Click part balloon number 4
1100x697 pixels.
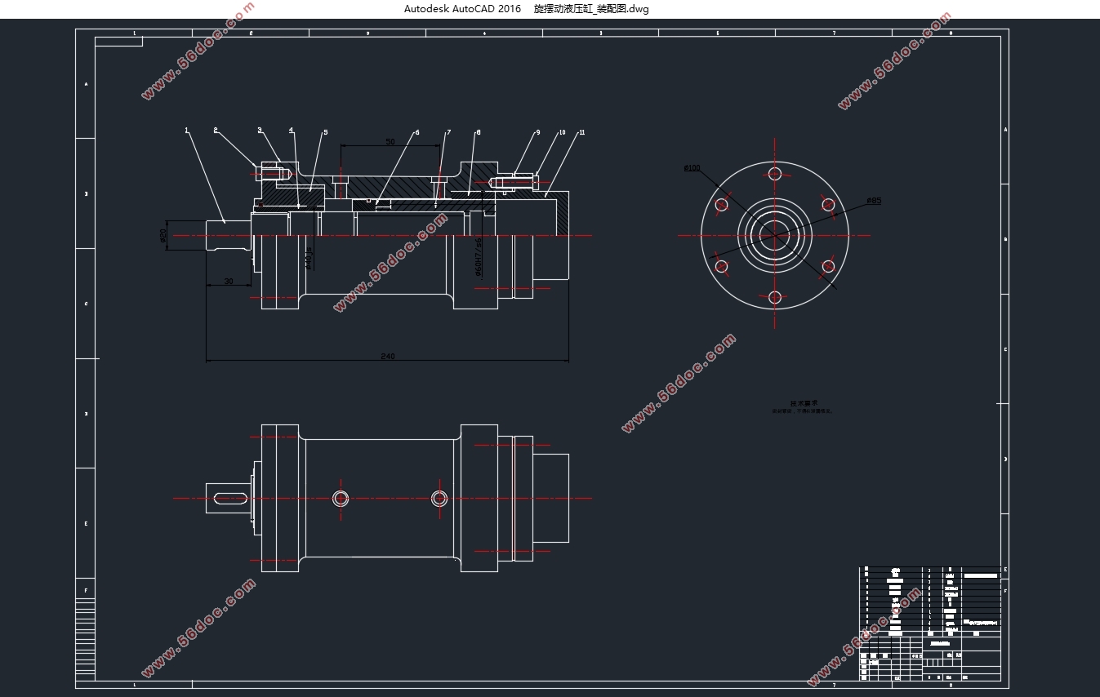(291, 130)
